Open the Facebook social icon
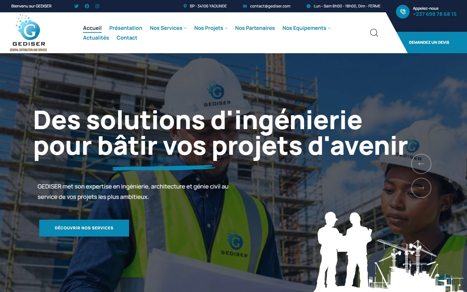Viewport: 467px width, 292px height. [87, 6]
